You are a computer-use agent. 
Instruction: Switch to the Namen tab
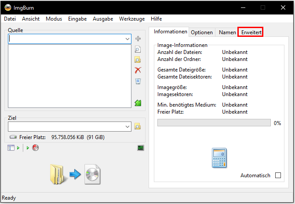pos(227,32)
